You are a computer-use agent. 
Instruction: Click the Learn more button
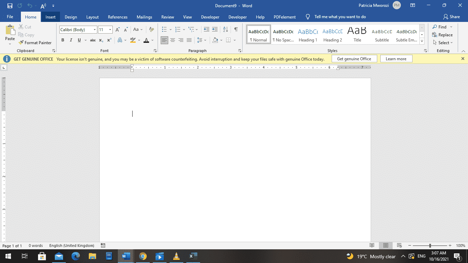pyautogui.click(x=396, y=59)
